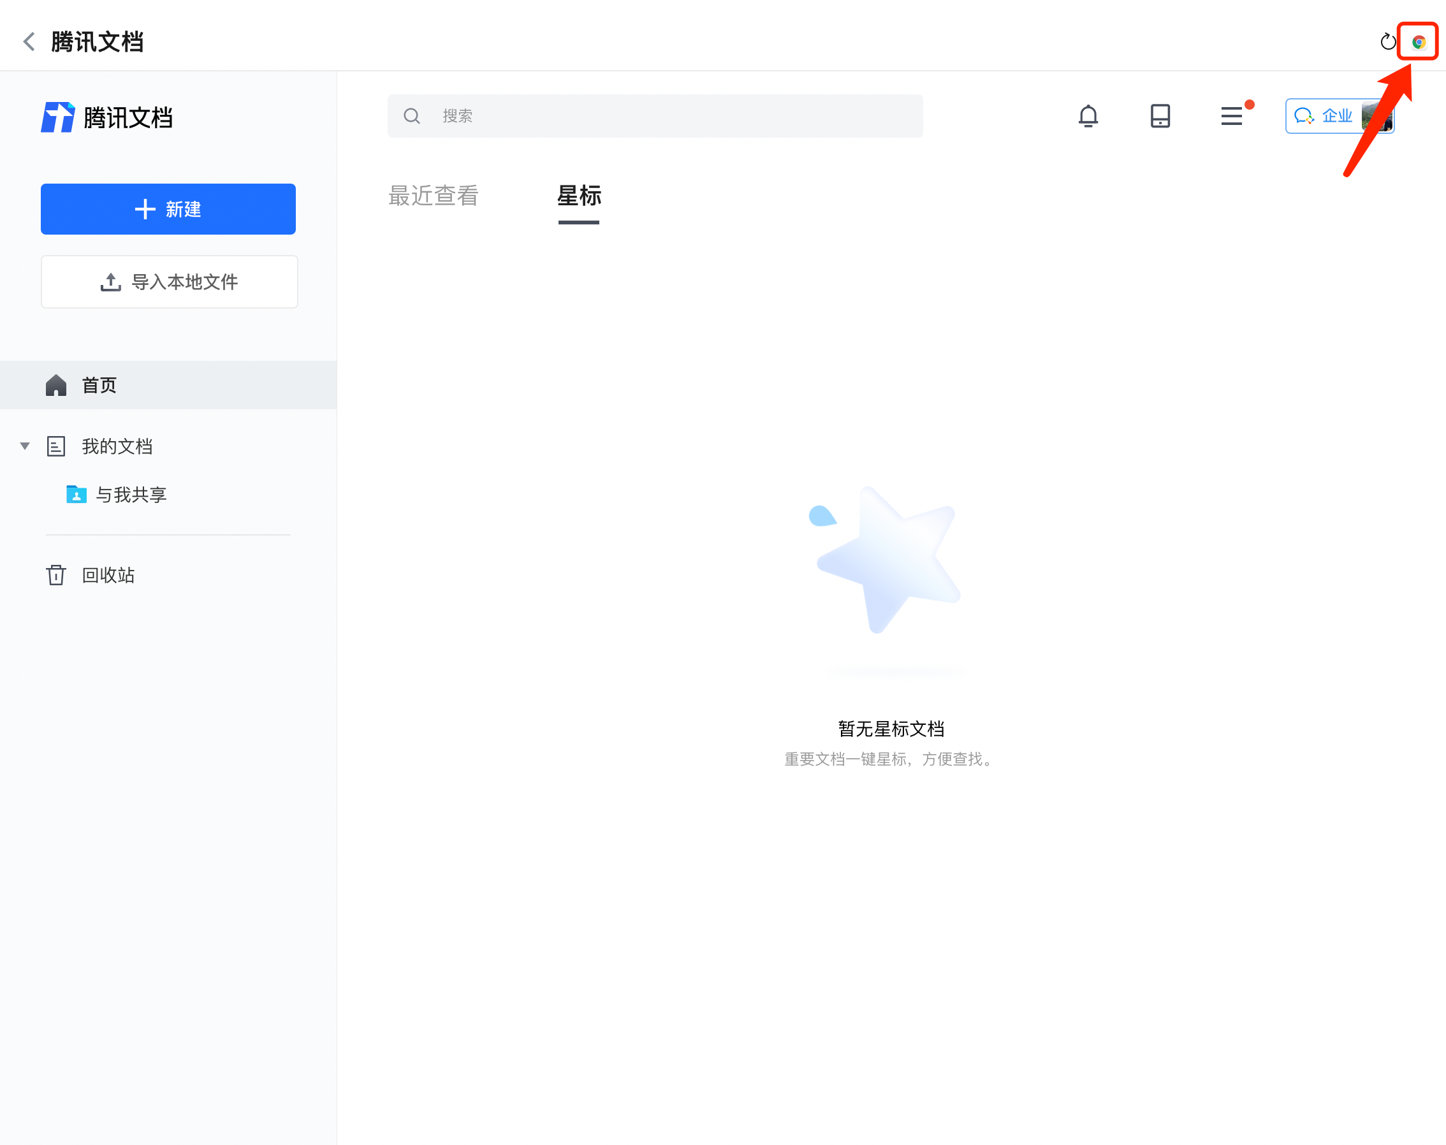Open hamburger menu with red dot
Viewport: 1446px width, 1145px height.
(x=1232, y=116)
